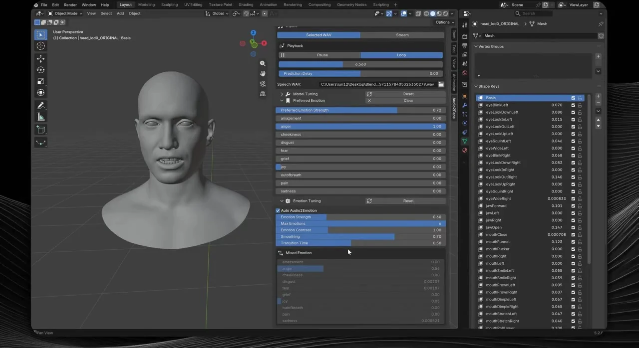Select the Move tool
This screenshot has height=348, width=639.
point(41,59)
